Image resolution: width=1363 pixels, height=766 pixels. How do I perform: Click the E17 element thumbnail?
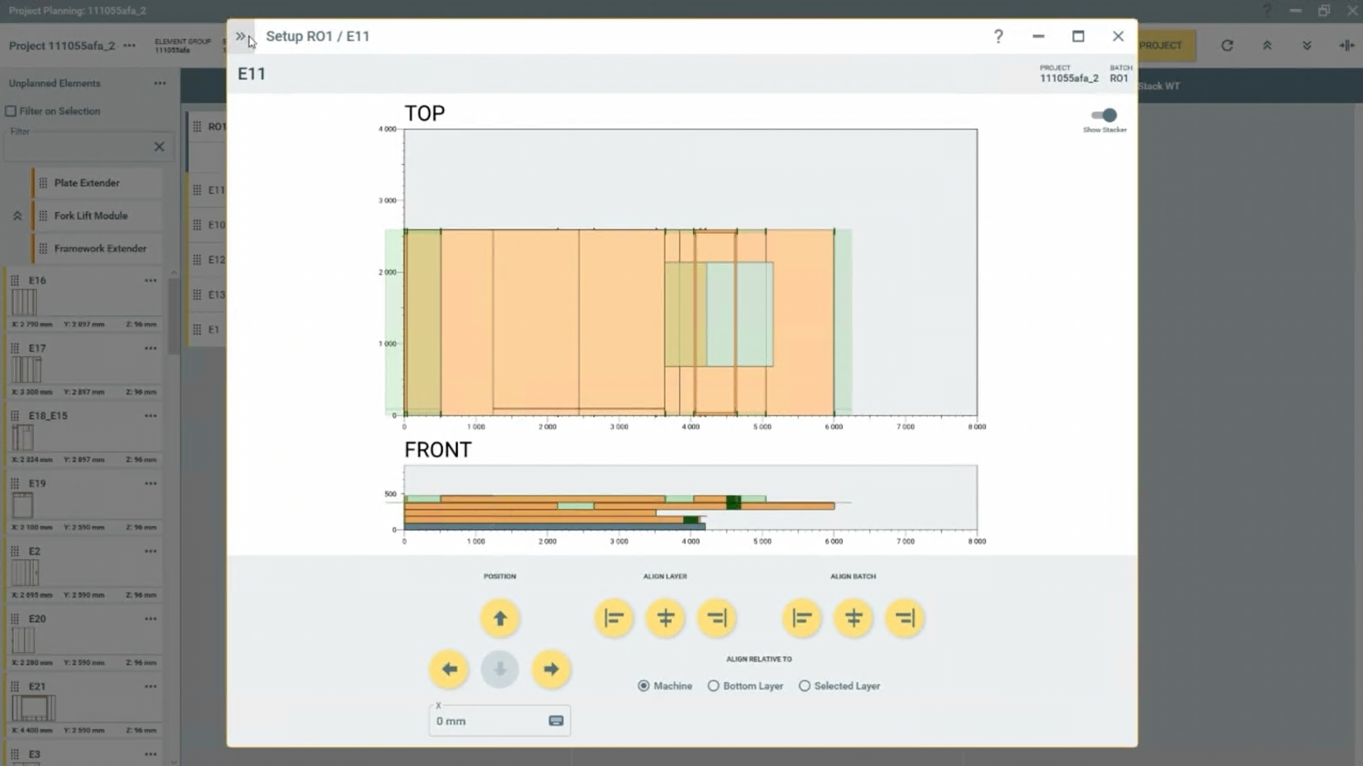point(26,369)
